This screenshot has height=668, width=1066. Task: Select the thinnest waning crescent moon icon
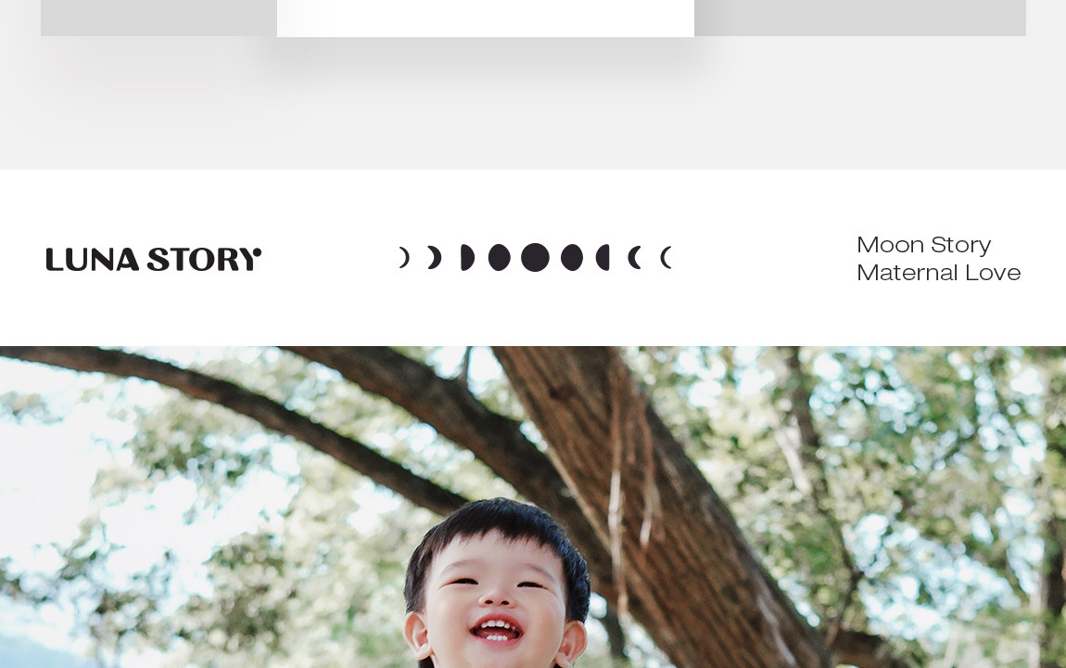(x=666, y=257)
